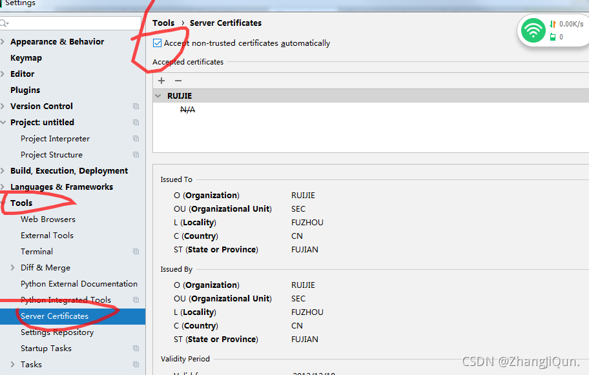
Task: Click the plus icon to add certificate
Action: 161,81
